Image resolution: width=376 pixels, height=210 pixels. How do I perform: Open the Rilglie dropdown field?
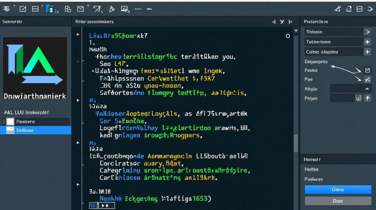351,89
